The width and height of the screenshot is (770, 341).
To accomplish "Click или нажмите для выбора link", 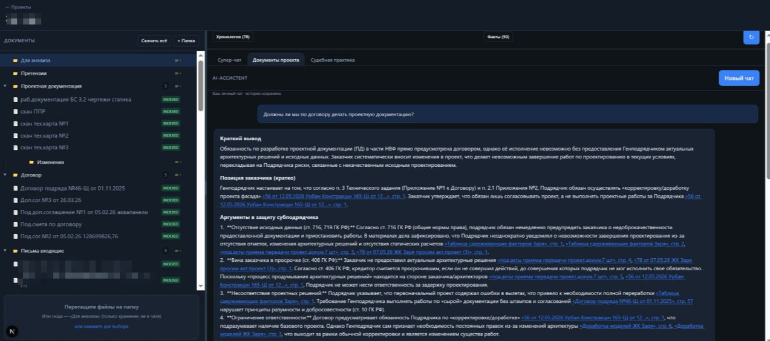I will (x=101, y=326).
